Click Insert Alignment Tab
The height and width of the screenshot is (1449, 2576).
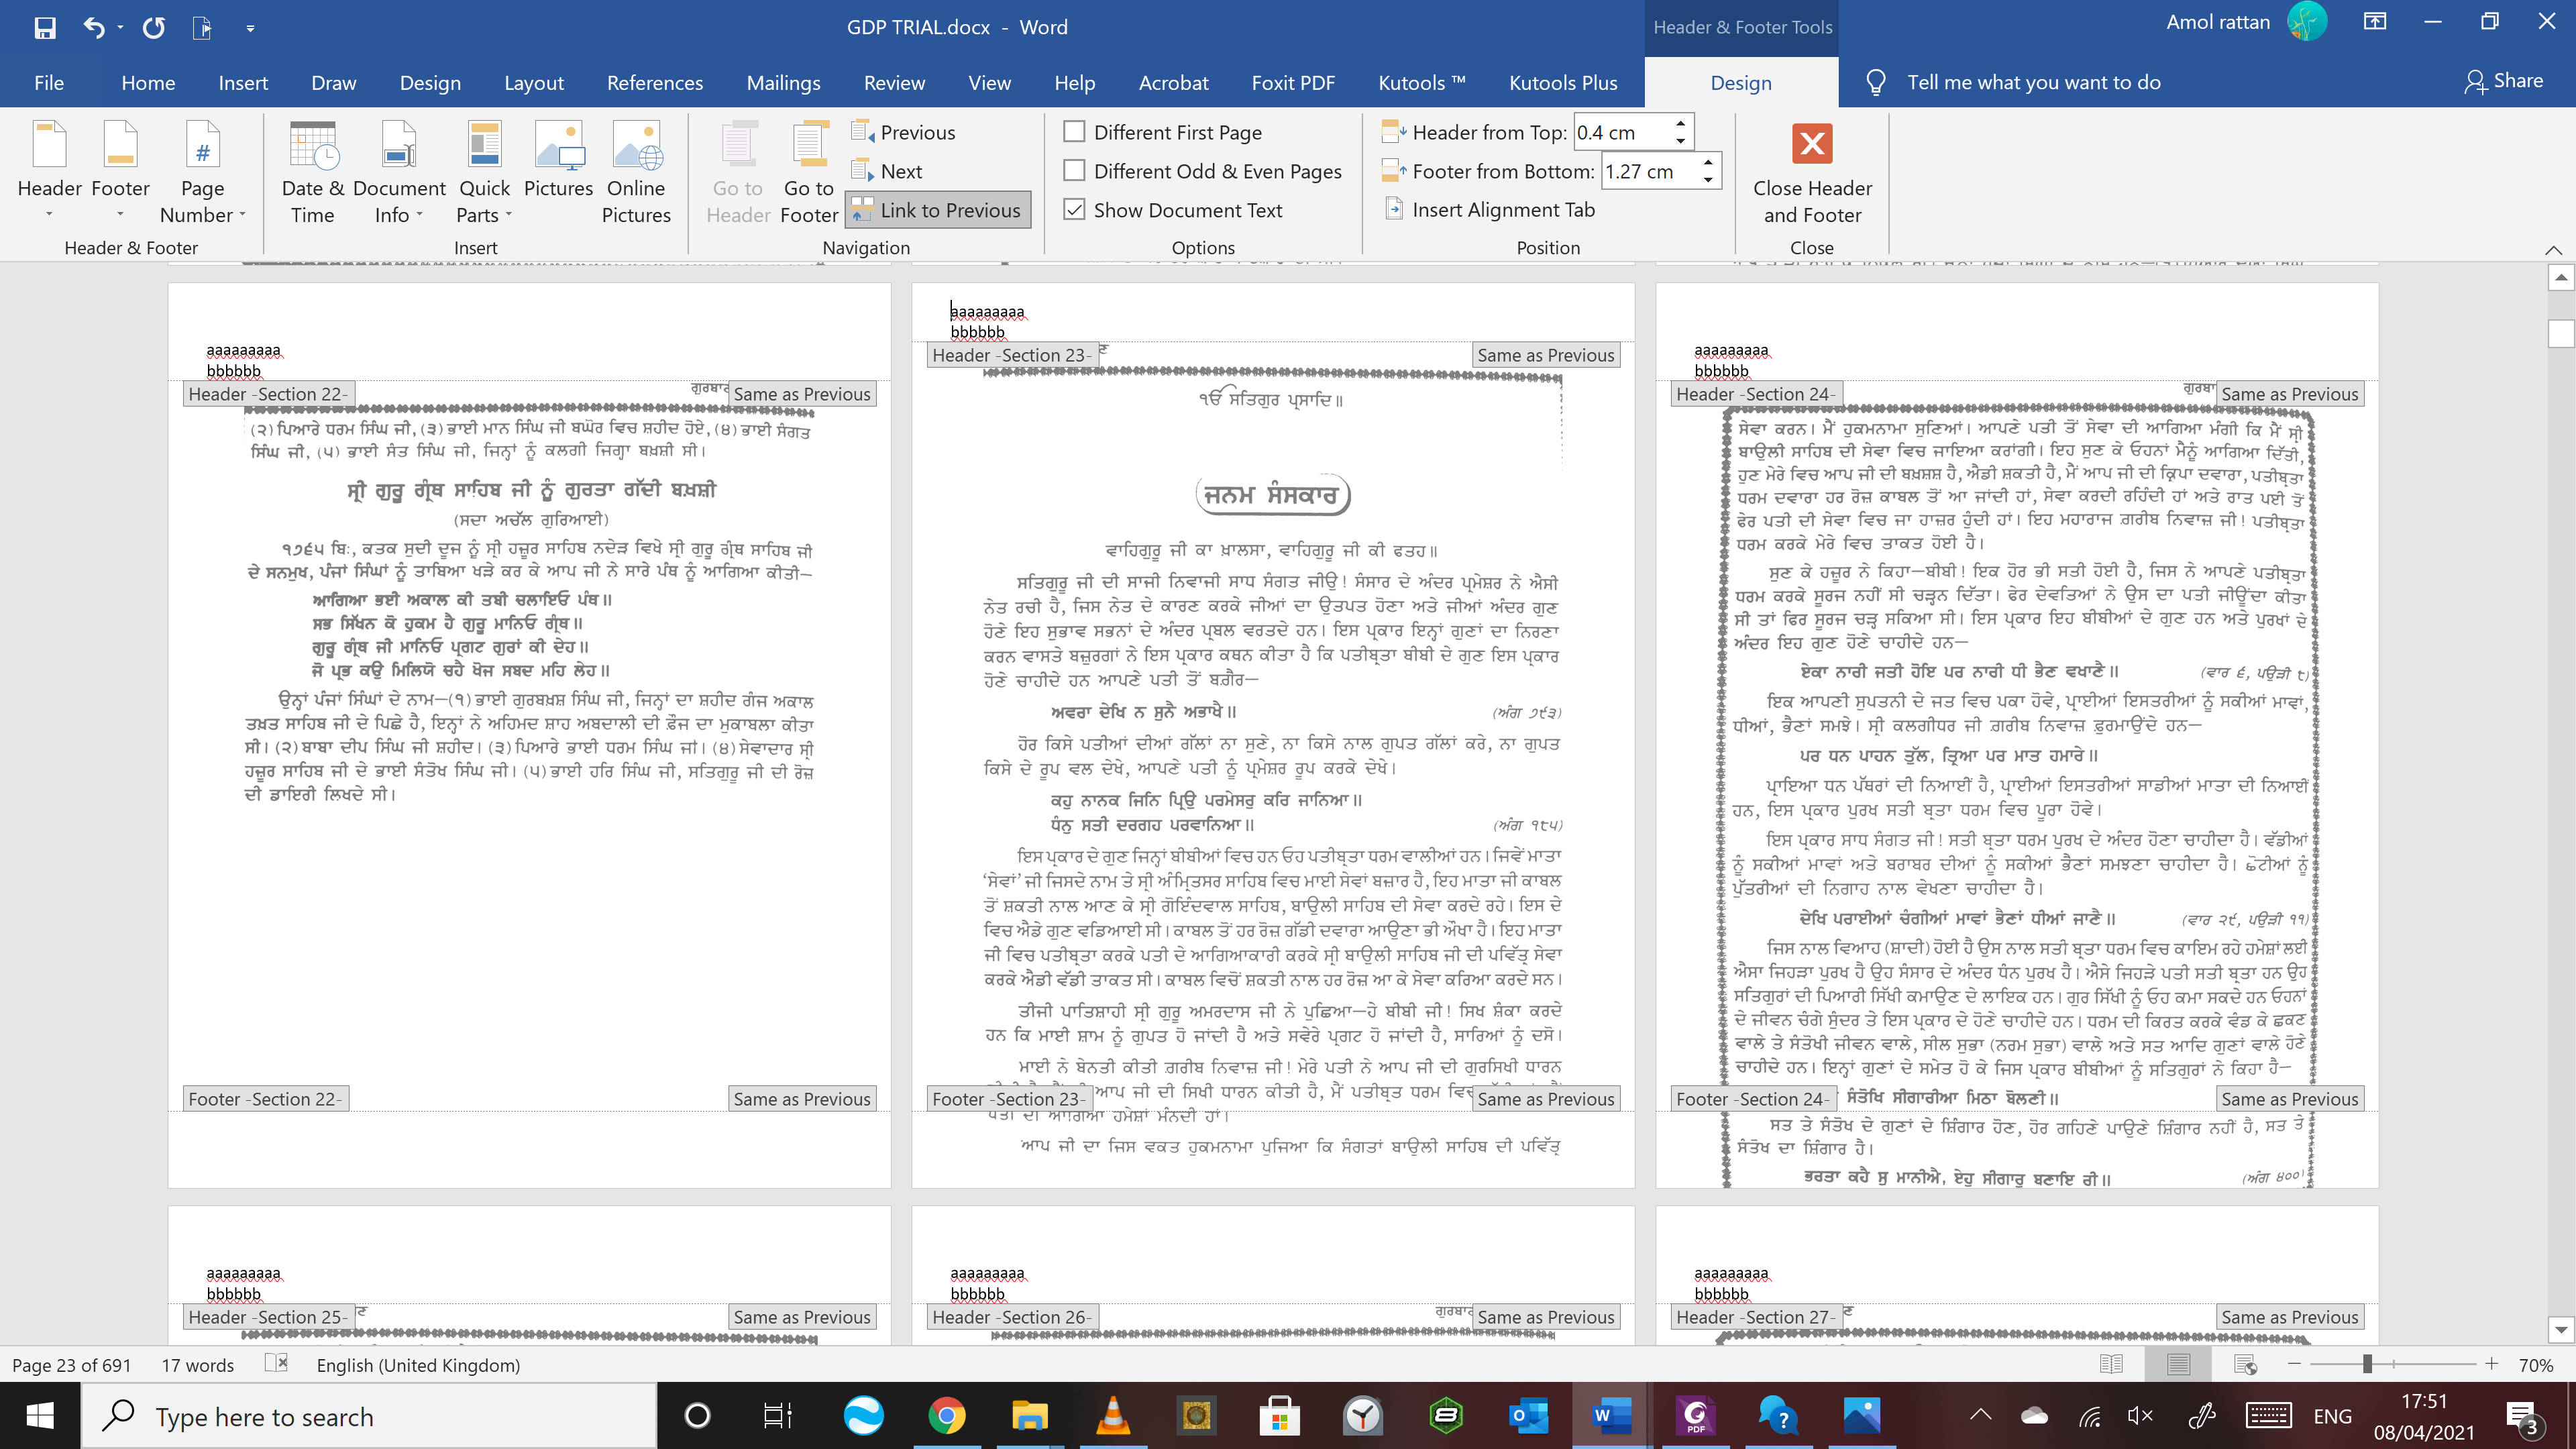(x=1489, y=210)
